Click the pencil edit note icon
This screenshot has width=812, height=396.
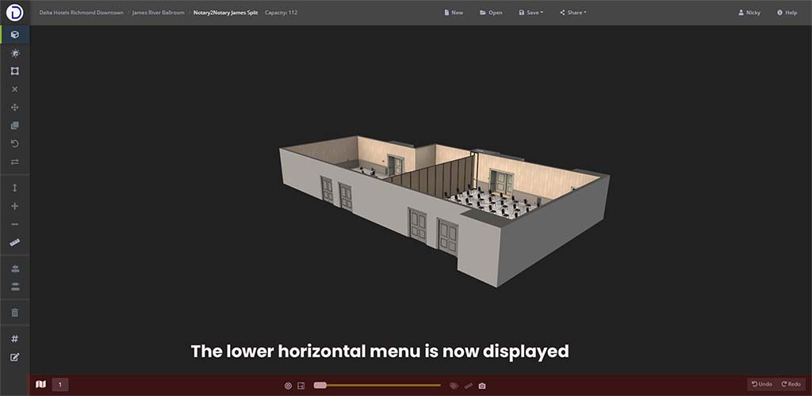click(15, 356)
